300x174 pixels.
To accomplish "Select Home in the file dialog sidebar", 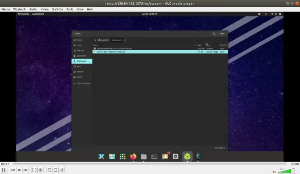I will click(82, 45).
